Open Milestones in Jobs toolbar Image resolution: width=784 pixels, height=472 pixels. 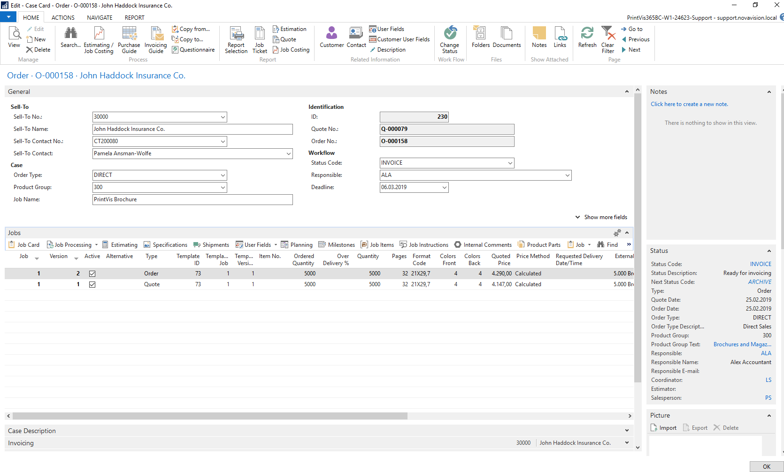pos(337,245)
